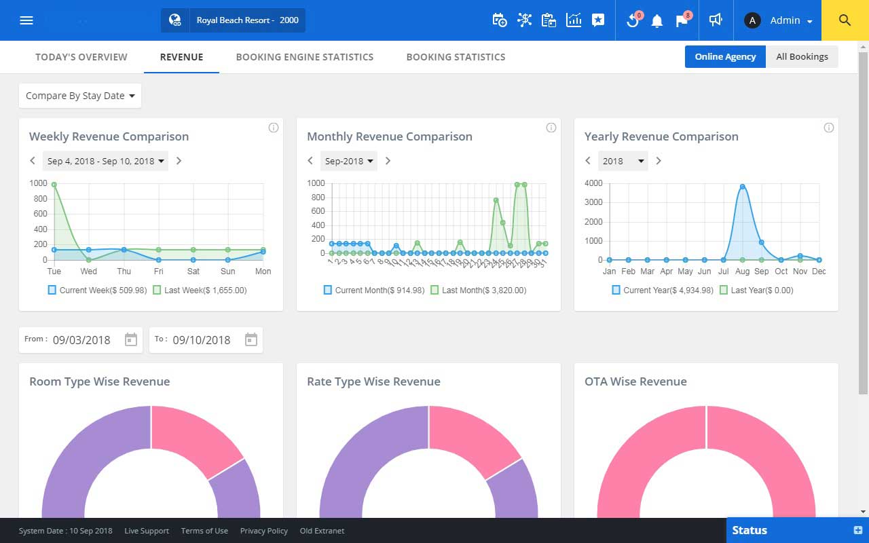Open the Sep 4 - Sep 10 week dropdown
This screenshot has width=869, height=543.
click(x=105, y=161)
